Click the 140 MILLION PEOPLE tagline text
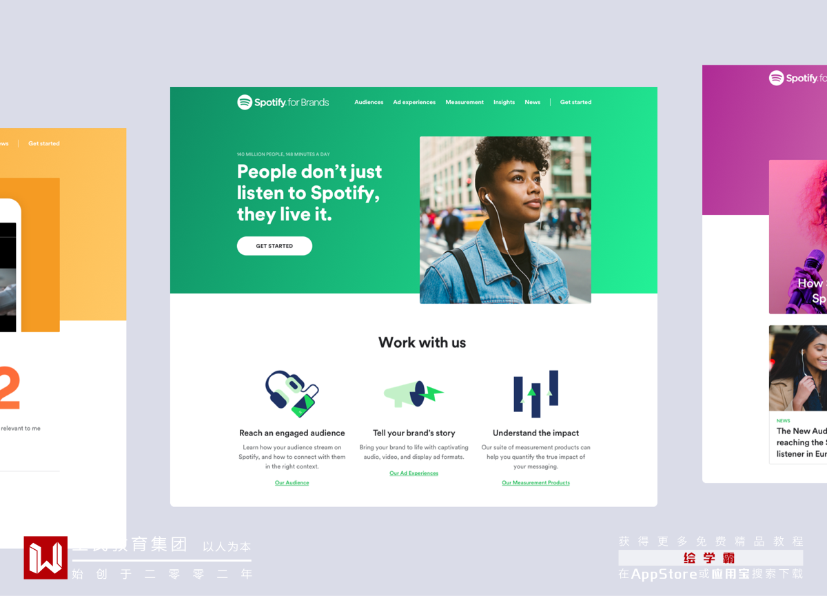Screen dimensions: 827x596 point(283,154)
